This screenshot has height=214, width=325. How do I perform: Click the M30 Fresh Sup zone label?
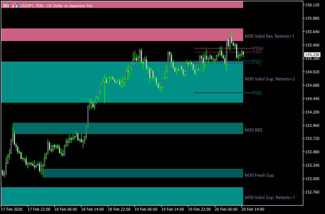tap(259, 175)
